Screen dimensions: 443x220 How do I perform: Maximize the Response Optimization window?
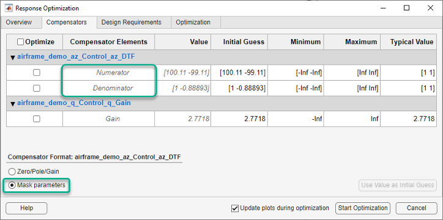point(406,8)
